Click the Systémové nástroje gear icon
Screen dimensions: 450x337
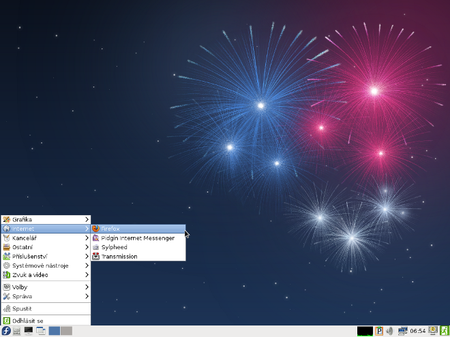click(7, 266)
